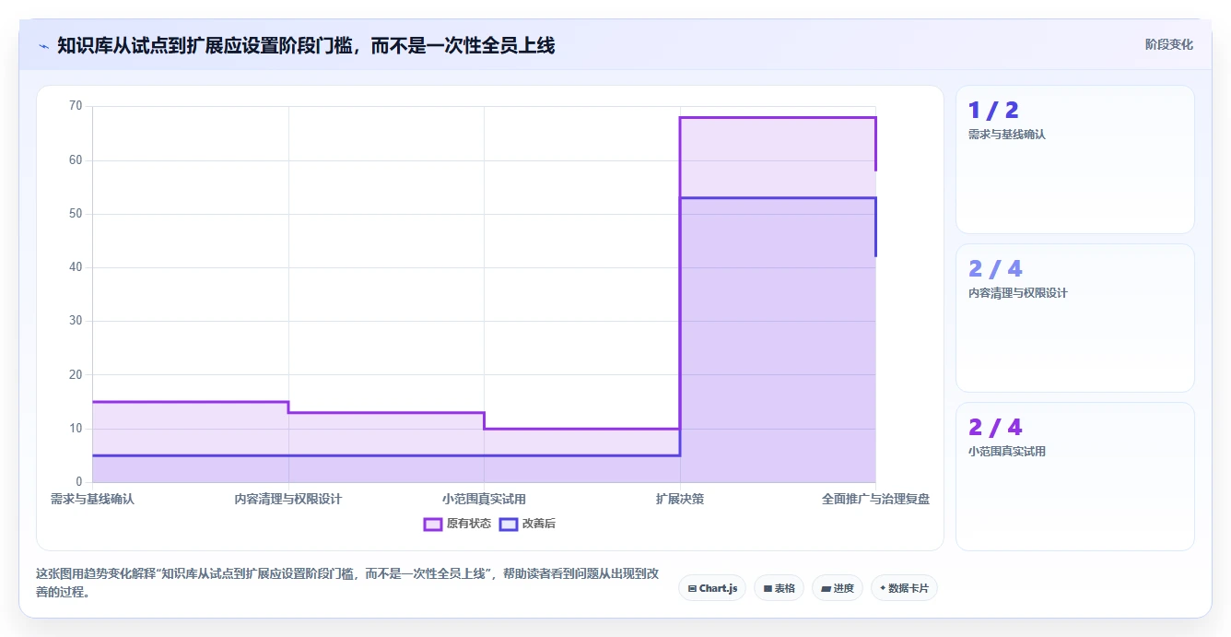Open the 2 / 4 内容清理与权限设计 card
Viewport: 1231px width, 637px height.
coord(1075,318)
